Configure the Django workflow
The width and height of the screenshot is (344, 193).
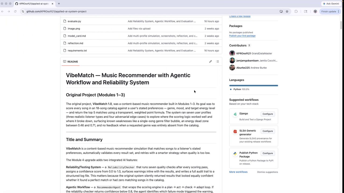pos(268,114)
